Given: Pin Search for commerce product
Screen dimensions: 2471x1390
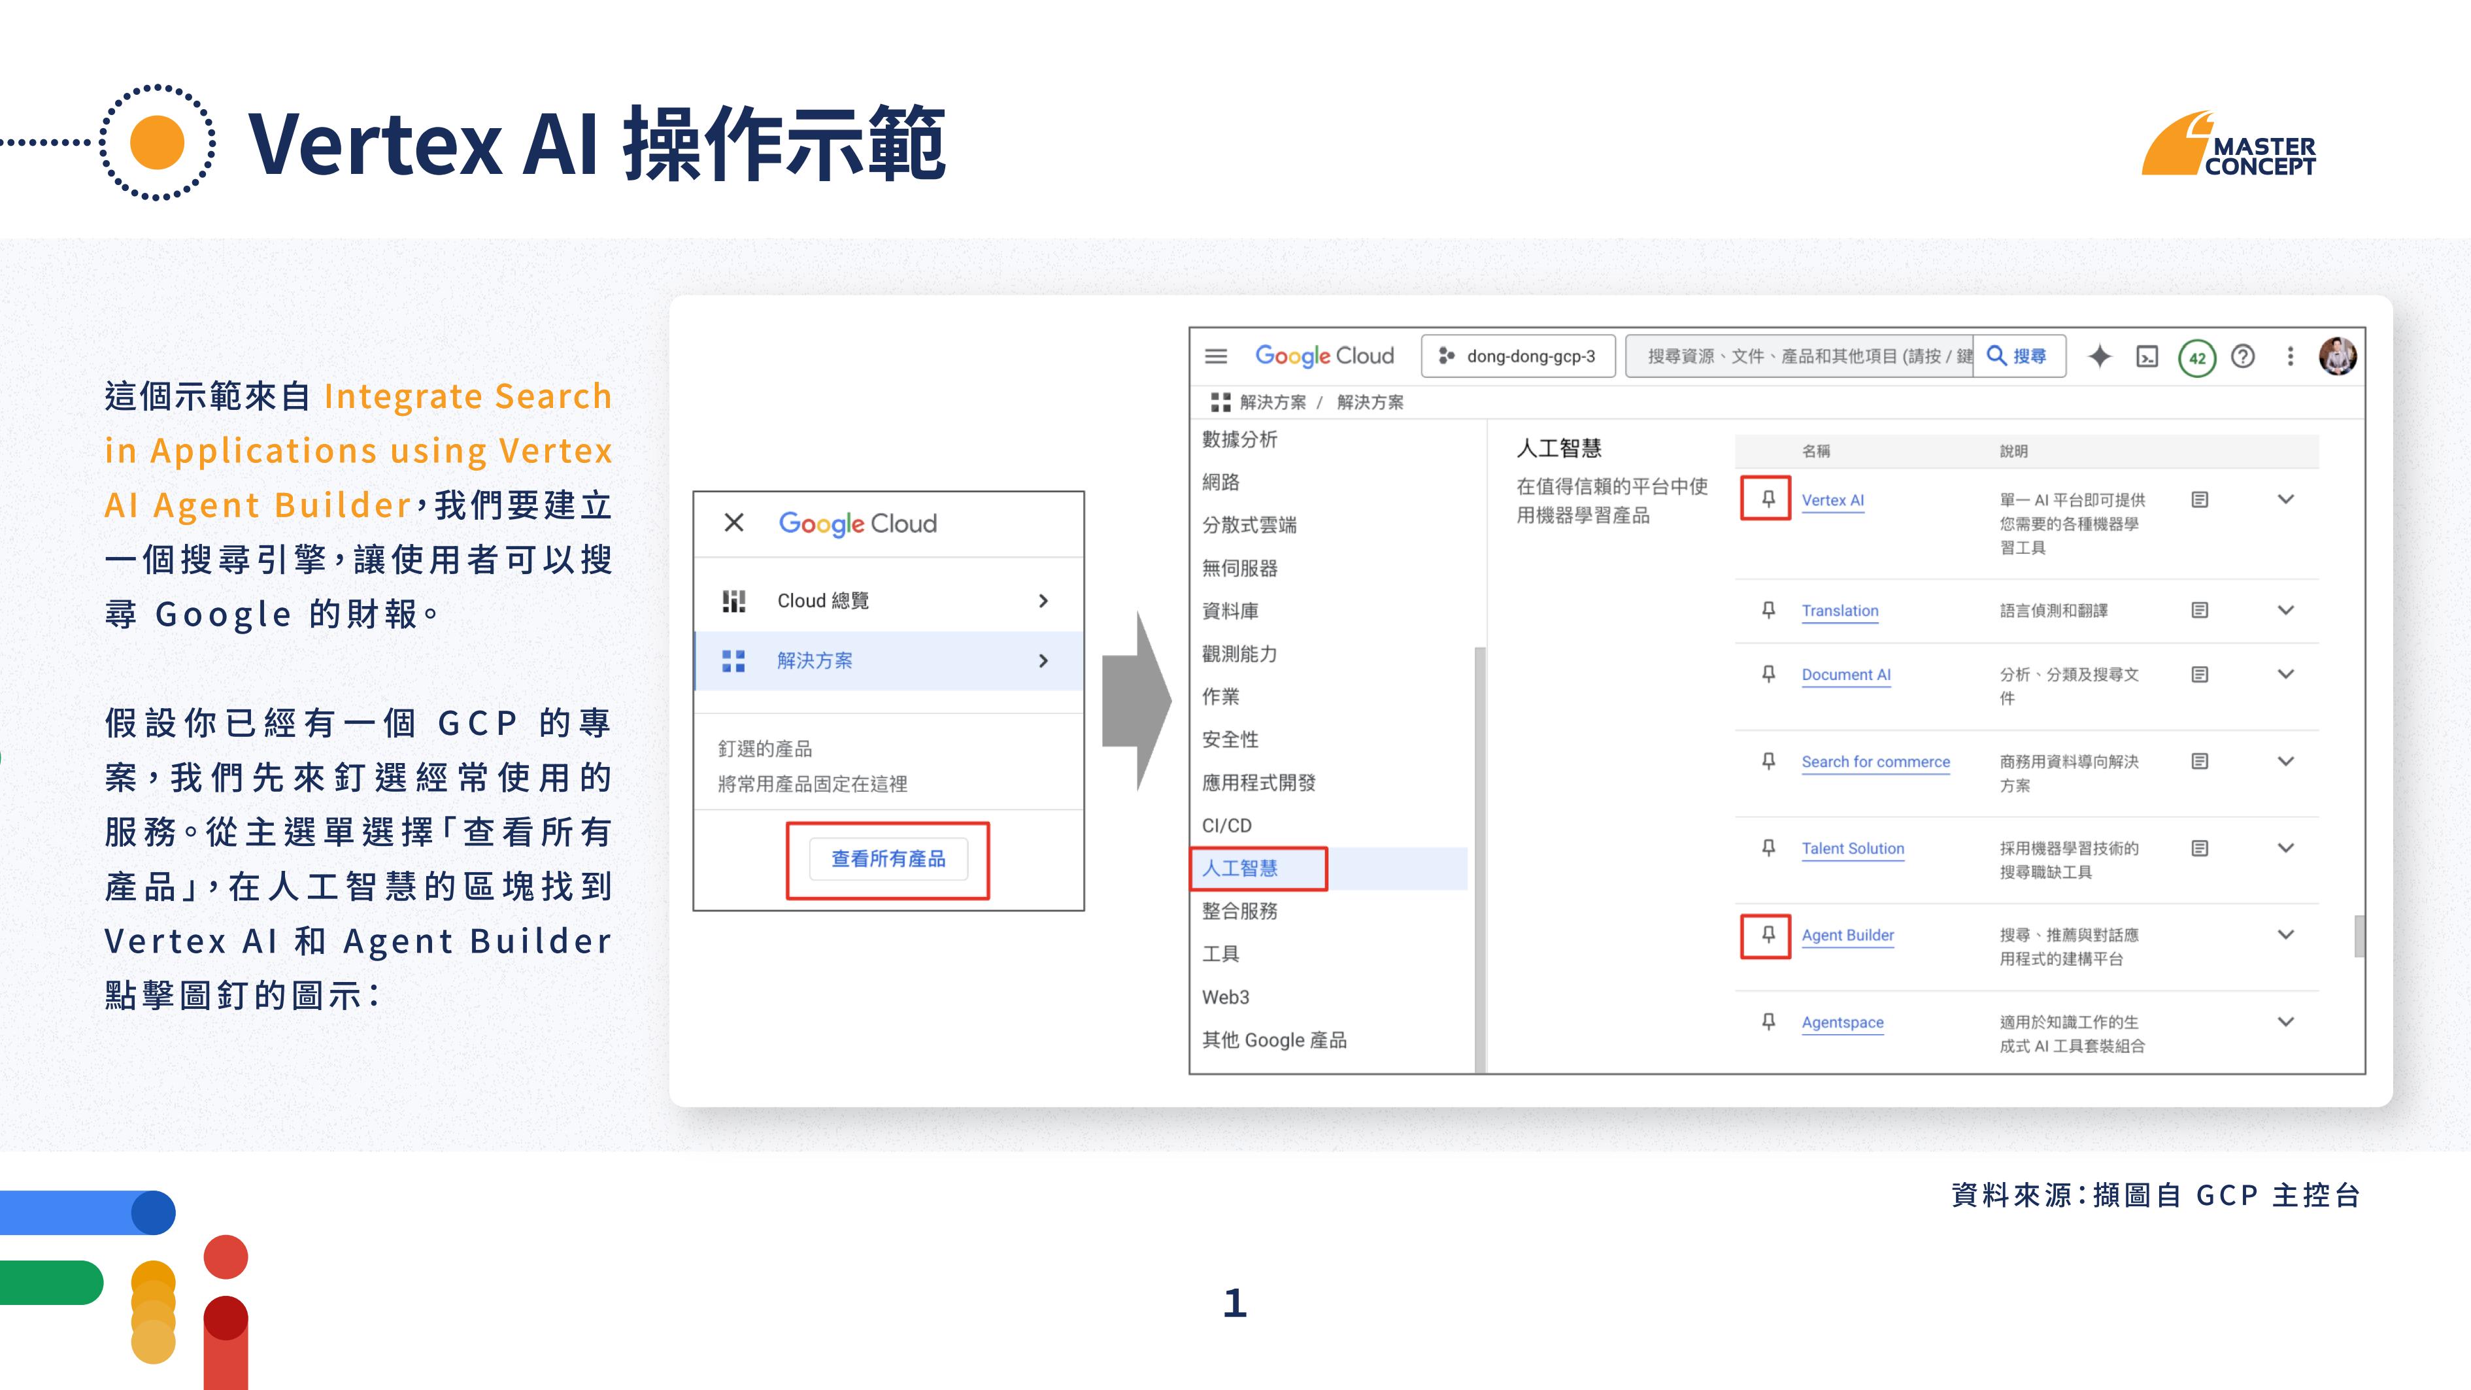Looking at the screenshot, I should tap(1768, 762).
